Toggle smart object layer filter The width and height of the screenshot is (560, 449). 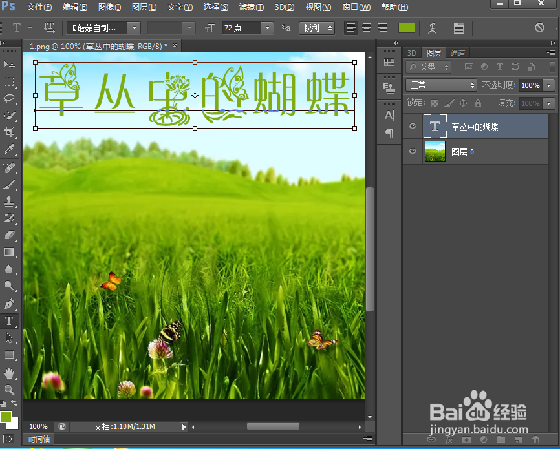point(531,67)
